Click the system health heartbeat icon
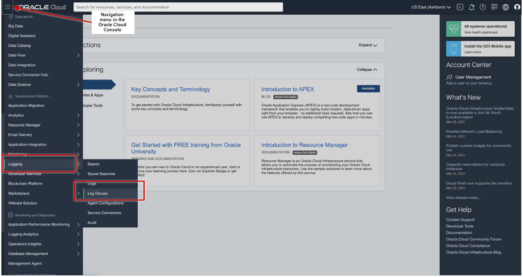Image resolution: width=523 pixels, height=277 pixels. (x=453, y=29)
